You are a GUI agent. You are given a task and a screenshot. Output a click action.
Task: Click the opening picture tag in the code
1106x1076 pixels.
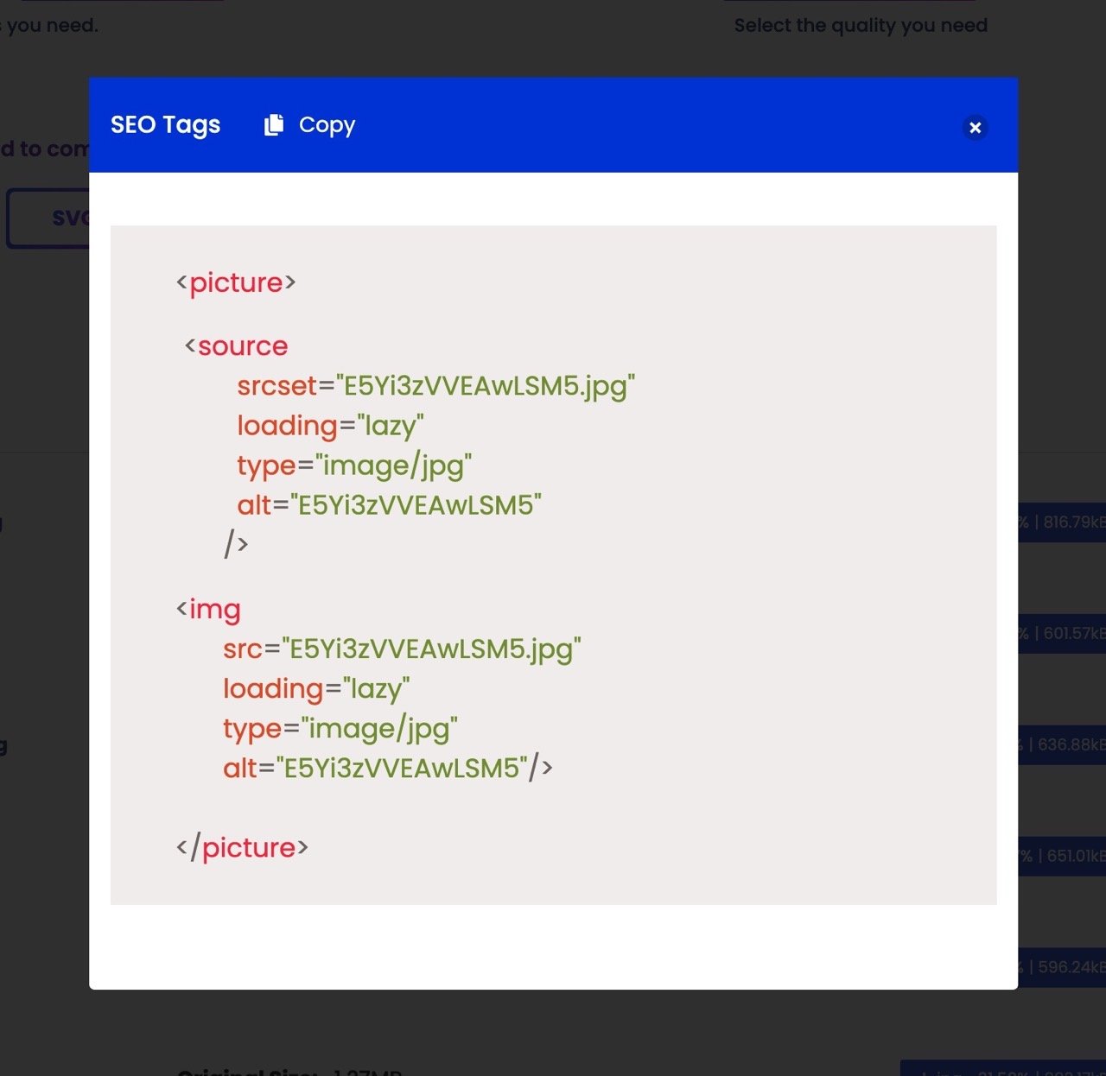coord(236,283)
